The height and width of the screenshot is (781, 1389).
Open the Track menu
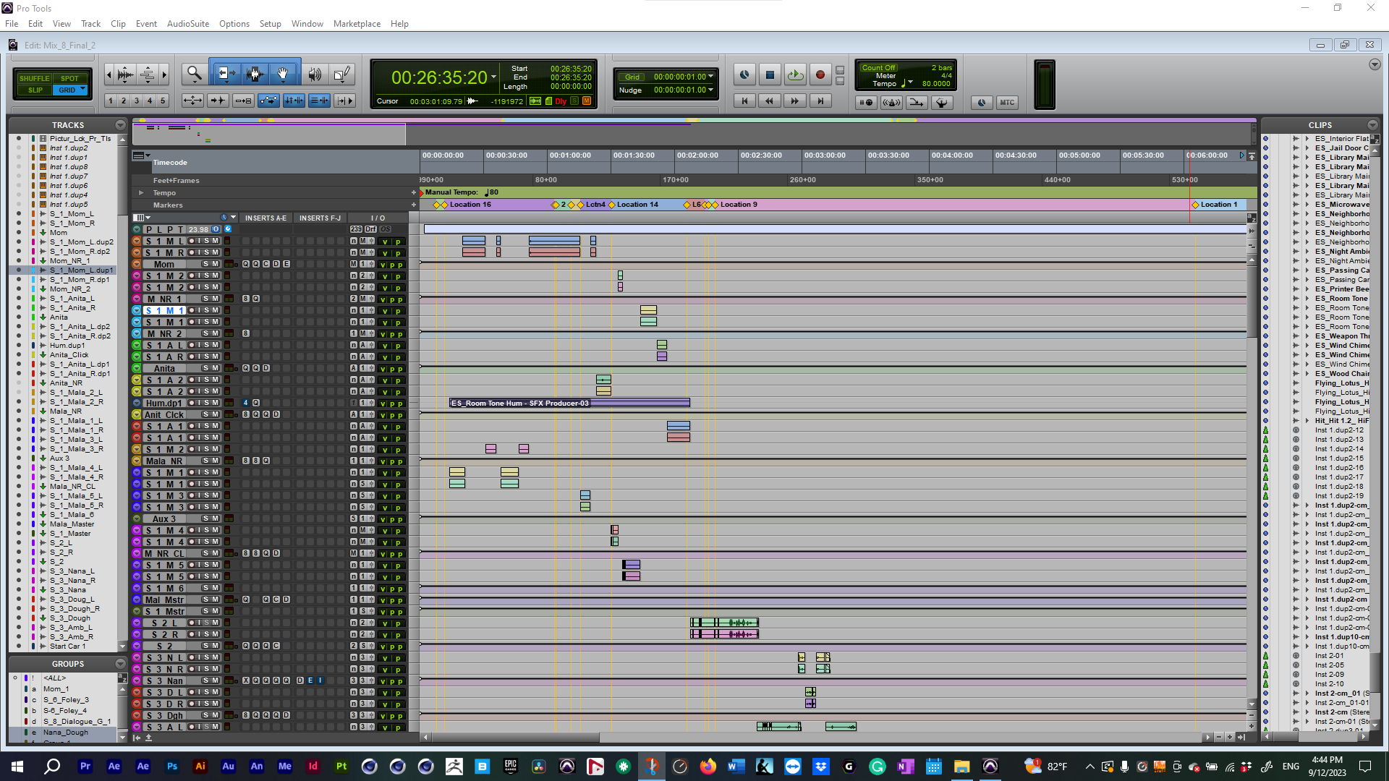click(90, 24)
